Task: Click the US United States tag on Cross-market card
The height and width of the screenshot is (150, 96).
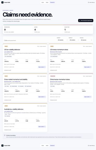Action: point(13,86)
